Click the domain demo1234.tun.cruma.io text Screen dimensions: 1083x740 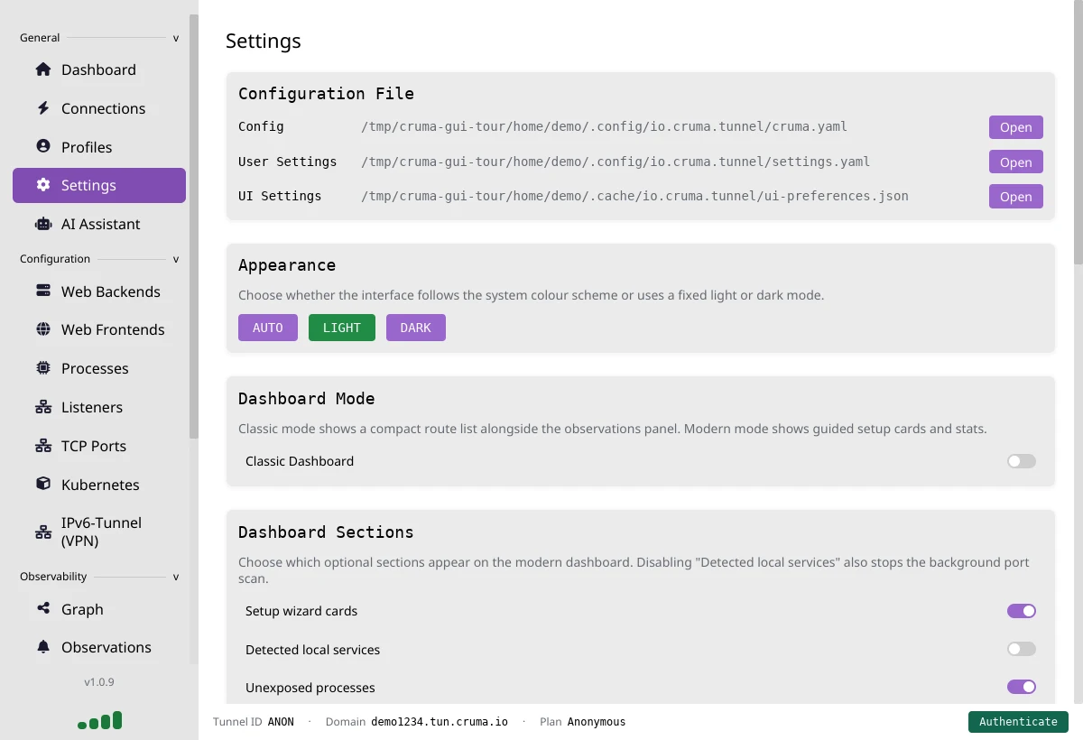(x=440, y=722)
